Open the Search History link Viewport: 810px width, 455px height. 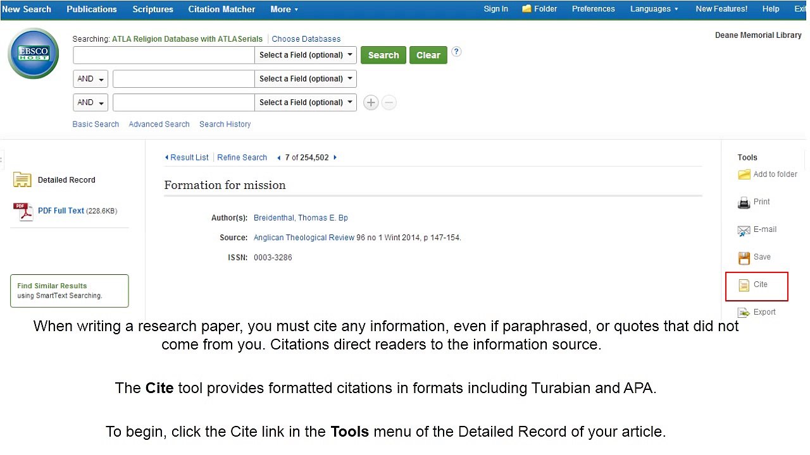225,124
